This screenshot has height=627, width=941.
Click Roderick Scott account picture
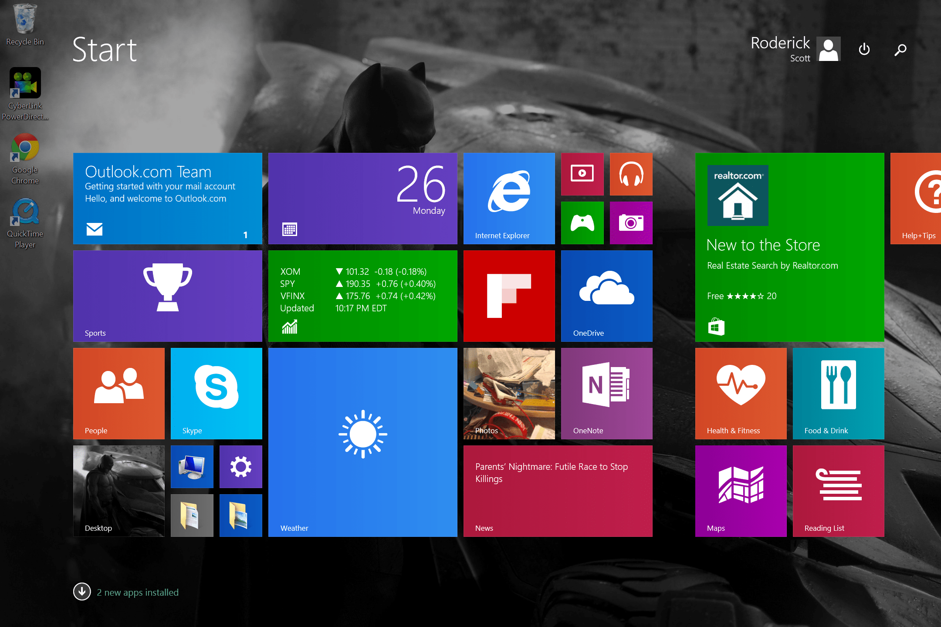point(827,49)
